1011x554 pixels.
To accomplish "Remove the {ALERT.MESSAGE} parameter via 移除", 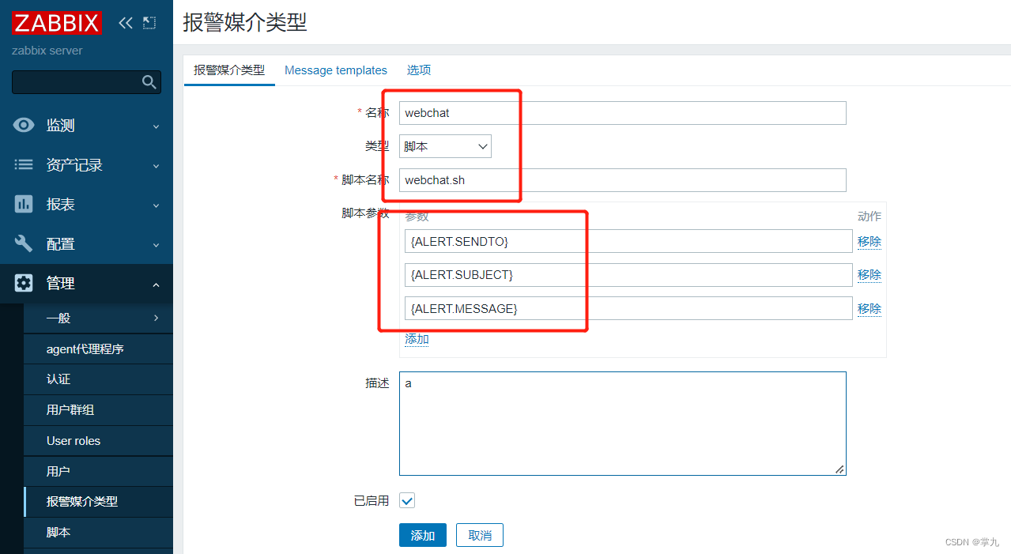I will coord(870,308).
